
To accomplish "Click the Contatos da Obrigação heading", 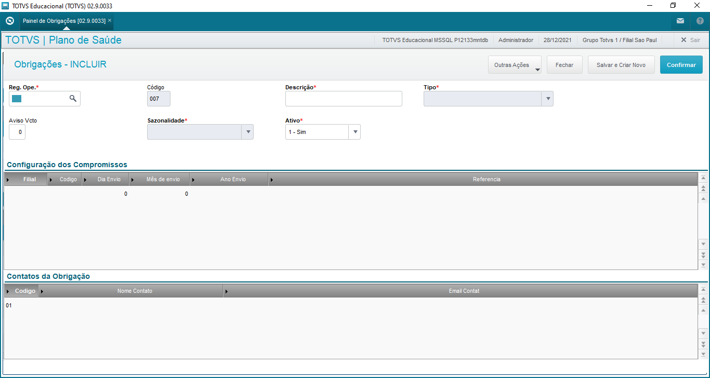I will (x=48, y=276).
